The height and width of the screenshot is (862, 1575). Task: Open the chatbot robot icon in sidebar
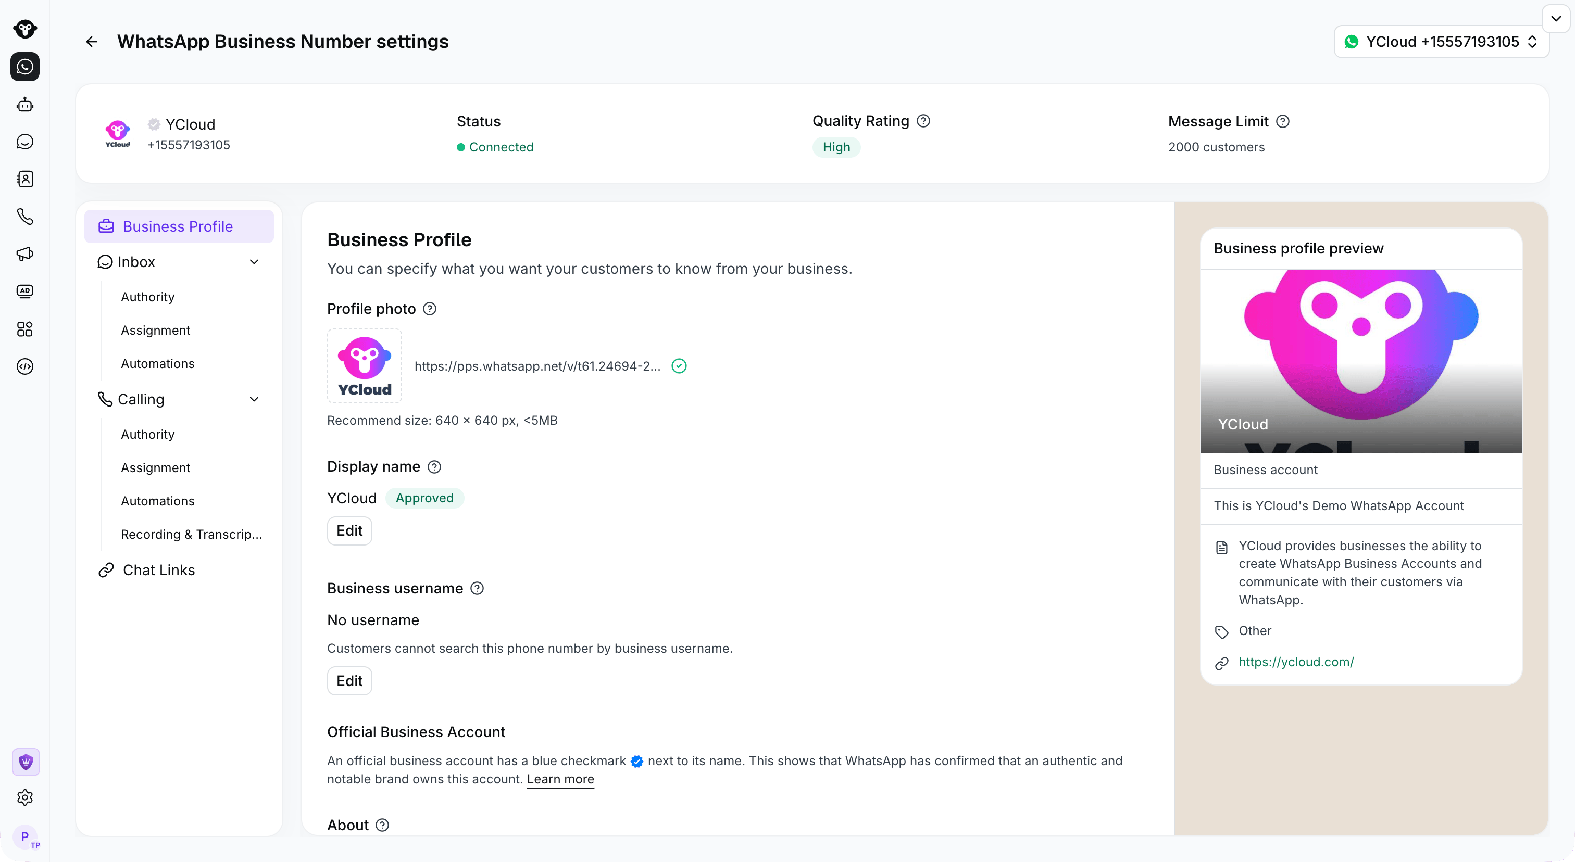click(x=25, y=105)
